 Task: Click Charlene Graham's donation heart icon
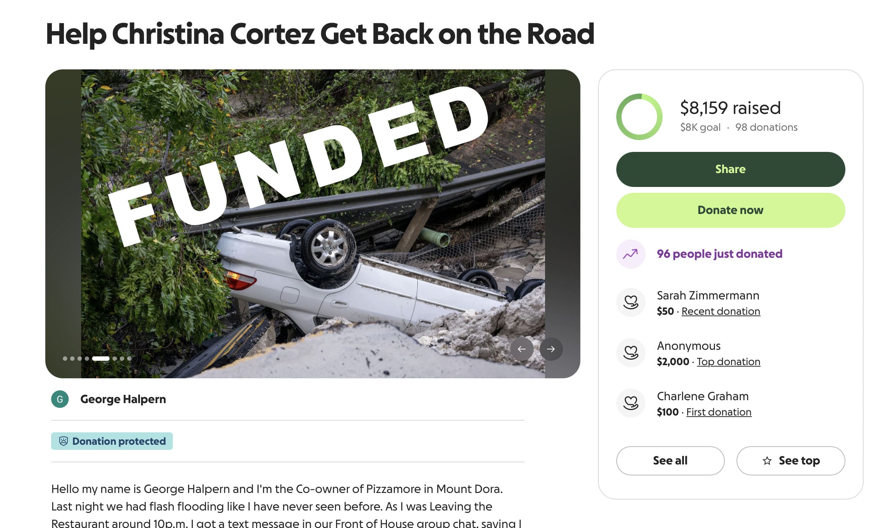click(631, 403)
